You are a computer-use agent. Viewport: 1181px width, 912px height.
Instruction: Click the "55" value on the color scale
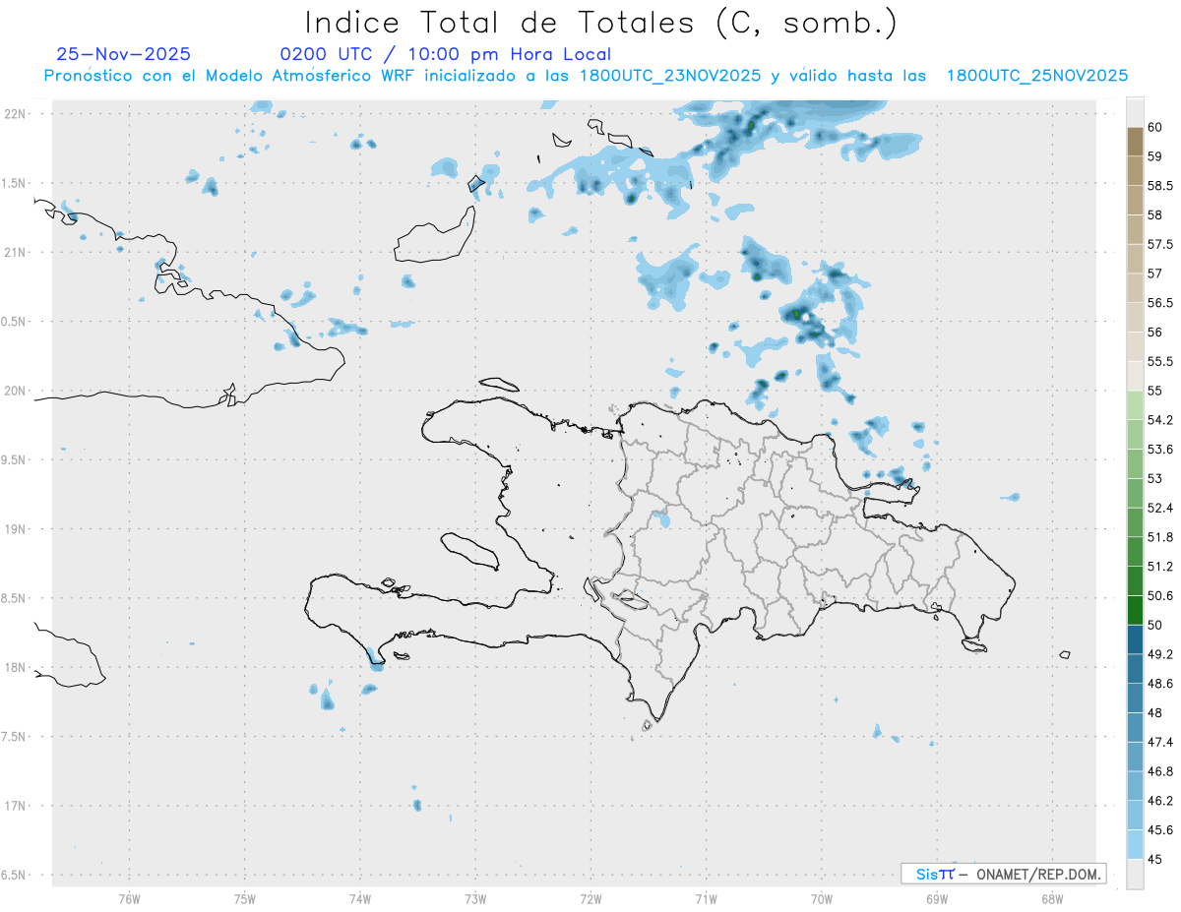pyautogui.click(x=1155, y=391)
